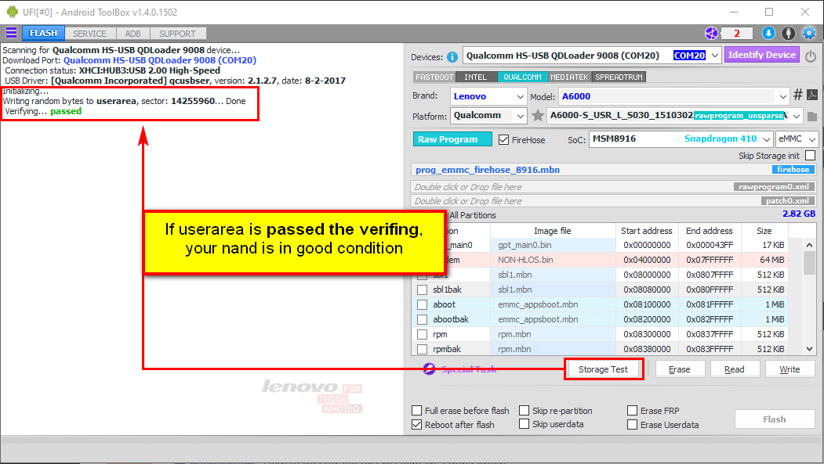Select the SPREADTRUM platform tab
The height and width of the screenshot is (464, 824).
pos(619,77)
